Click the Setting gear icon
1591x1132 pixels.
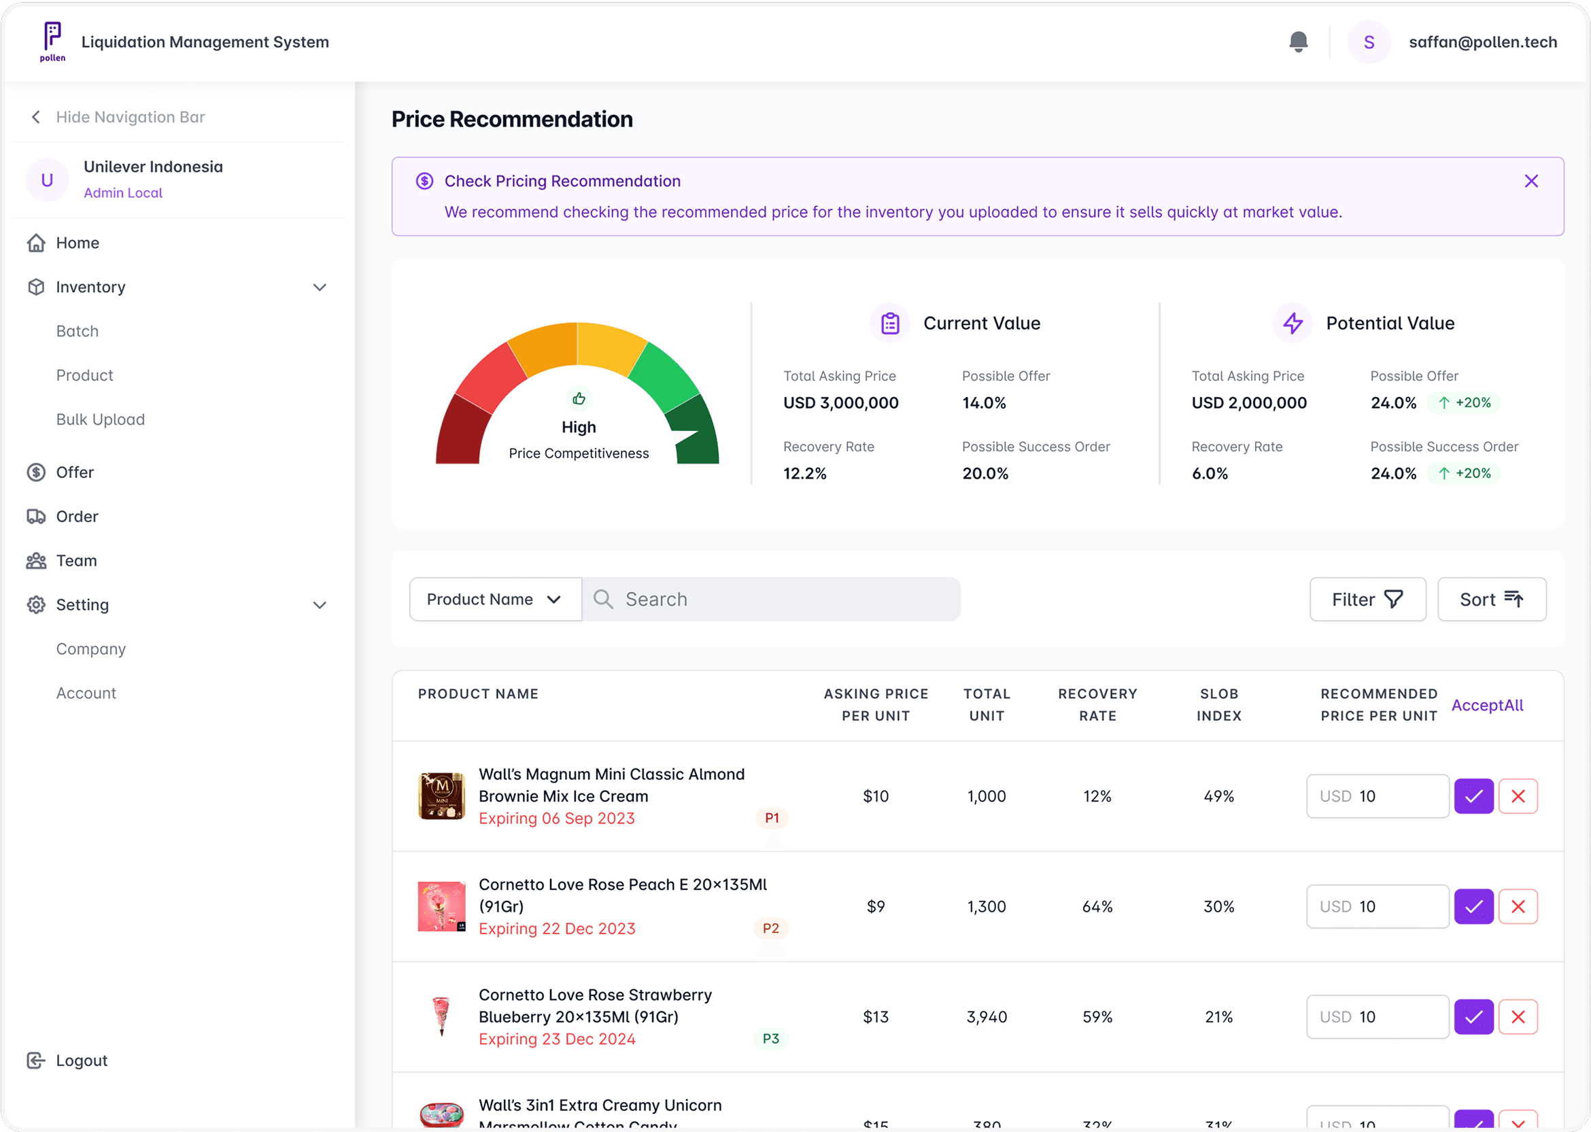tap(36, 605)
